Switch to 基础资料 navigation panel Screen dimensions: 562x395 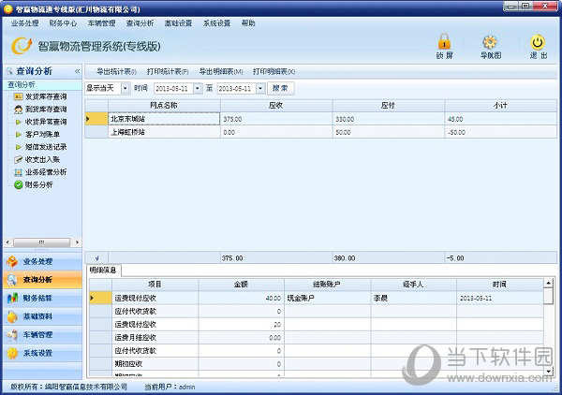[x=42, y=316]
